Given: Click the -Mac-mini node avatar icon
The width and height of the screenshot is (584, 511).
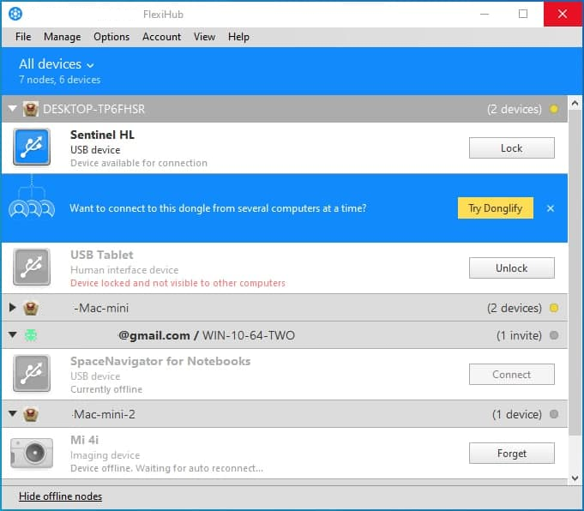Looking at the screenshot, I should coord(31,308).
